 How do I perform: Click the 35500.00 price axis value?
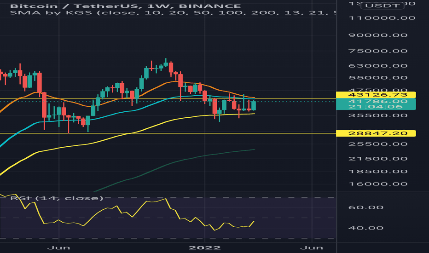point(378,115)
